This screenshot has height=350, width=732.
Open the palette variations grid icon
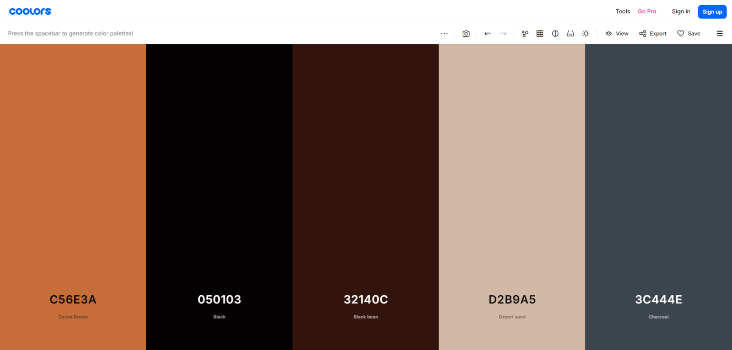click(x=540, y=33)
